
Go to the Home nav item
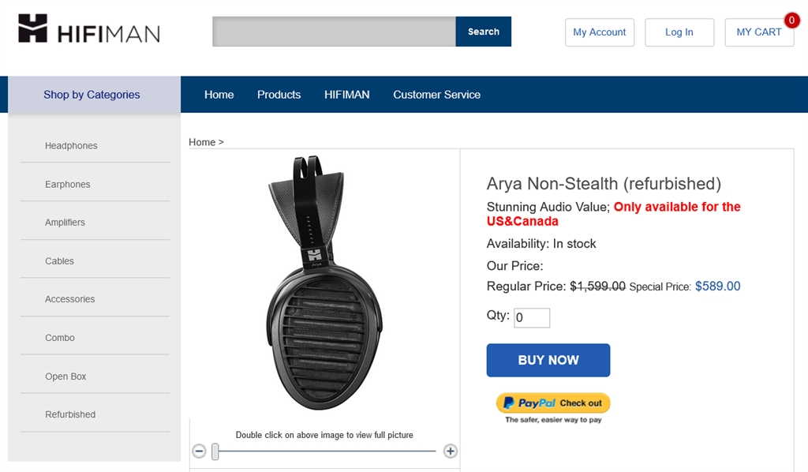tap(219, 95)
